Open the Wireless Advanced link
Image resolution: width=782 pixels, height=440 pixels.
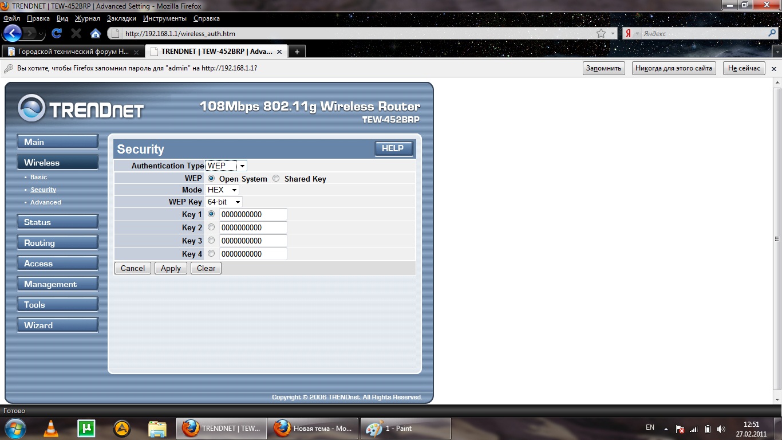46,202
